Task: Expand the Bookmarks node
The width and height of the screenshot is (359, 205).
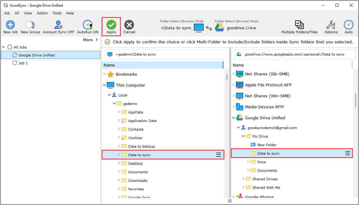Action: pyautogui.click(x=104, y=74)
